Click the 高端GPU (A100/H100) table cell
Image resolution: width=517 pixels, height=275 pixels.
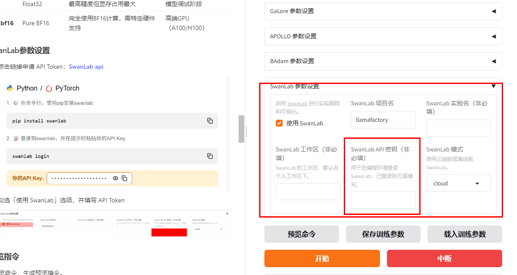[185, 23]
